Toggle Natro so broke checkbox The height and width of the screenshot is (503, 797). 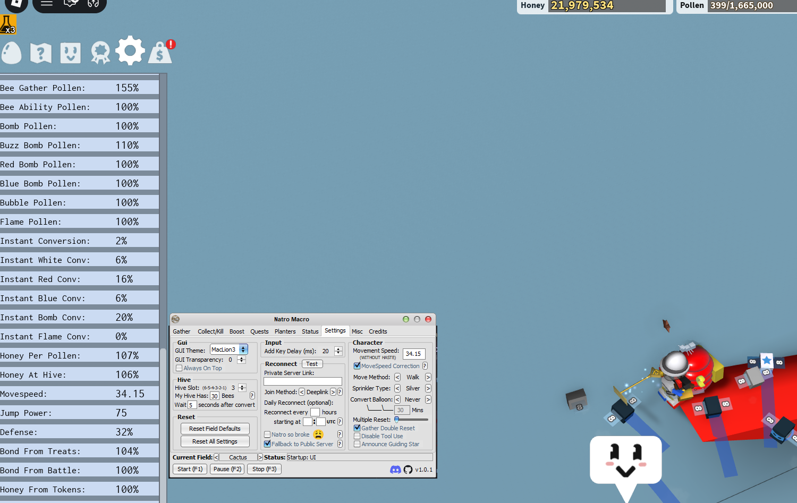267,434
